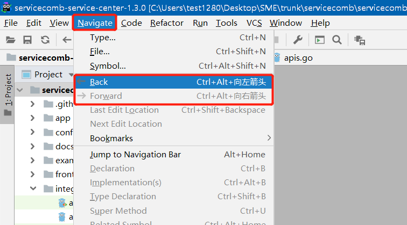Screen dimensions: 407x225
Task: Click the Synchronize refresh icon
Action: click(45, 40)
